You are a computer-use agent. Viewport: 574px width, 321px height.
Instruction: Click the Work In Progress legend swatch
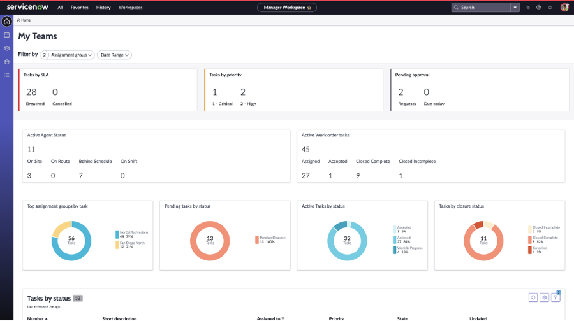pyautogui.click(x=394, y=250)
